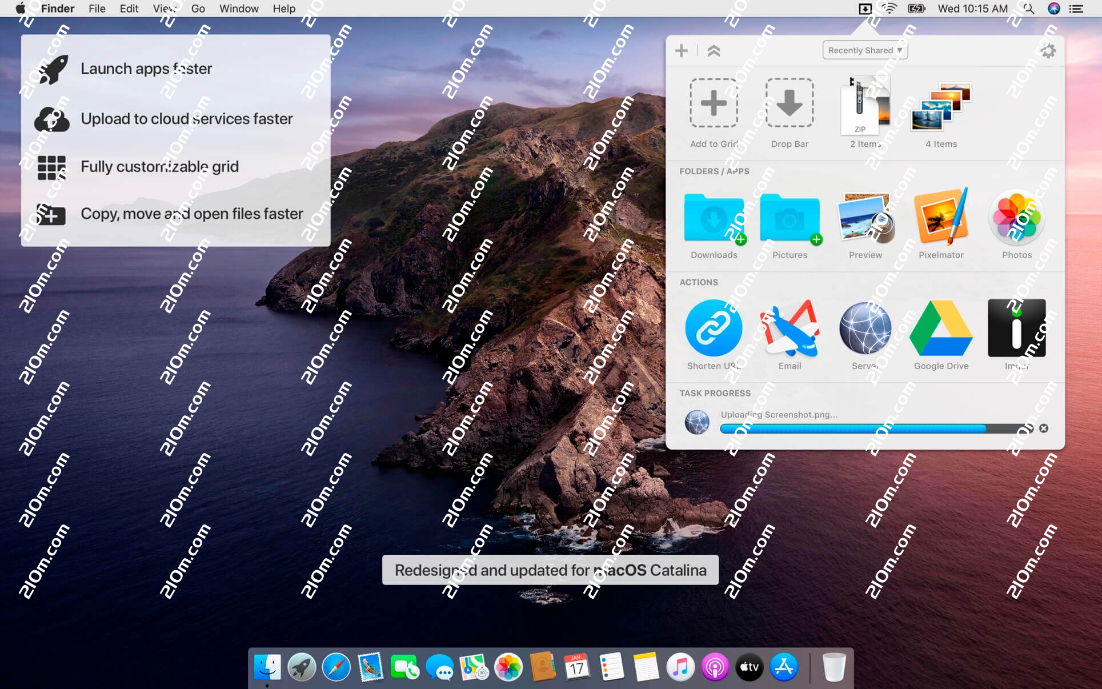Open the battery status menu
This screenshot has height=689, width=1102.
916,9
